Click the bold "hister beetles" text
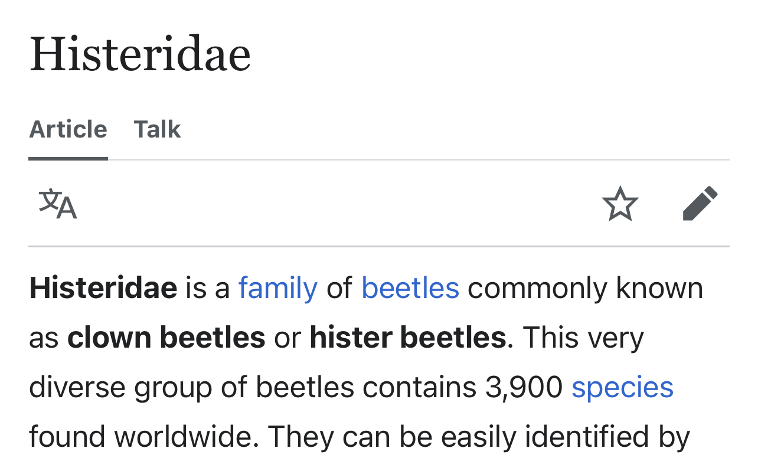Screen dimensions: 758x471 [x=408, y=338]
